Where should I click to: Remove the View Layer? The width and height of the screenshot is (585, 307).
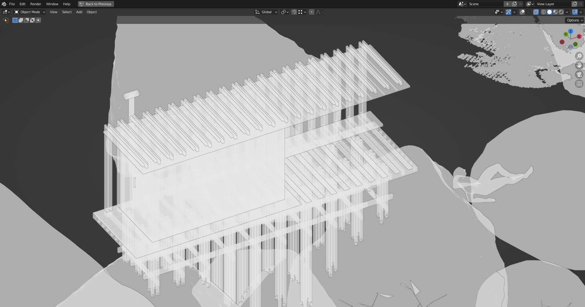581,4
